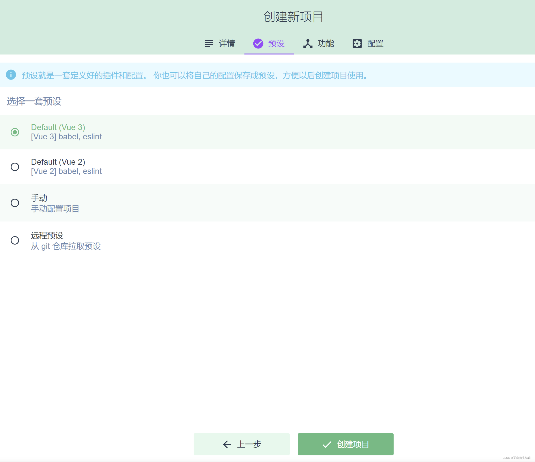Viewport: 535px width, 462px height.
Task: Click the 功能 plugin person icon
Action: coord(308,44)
